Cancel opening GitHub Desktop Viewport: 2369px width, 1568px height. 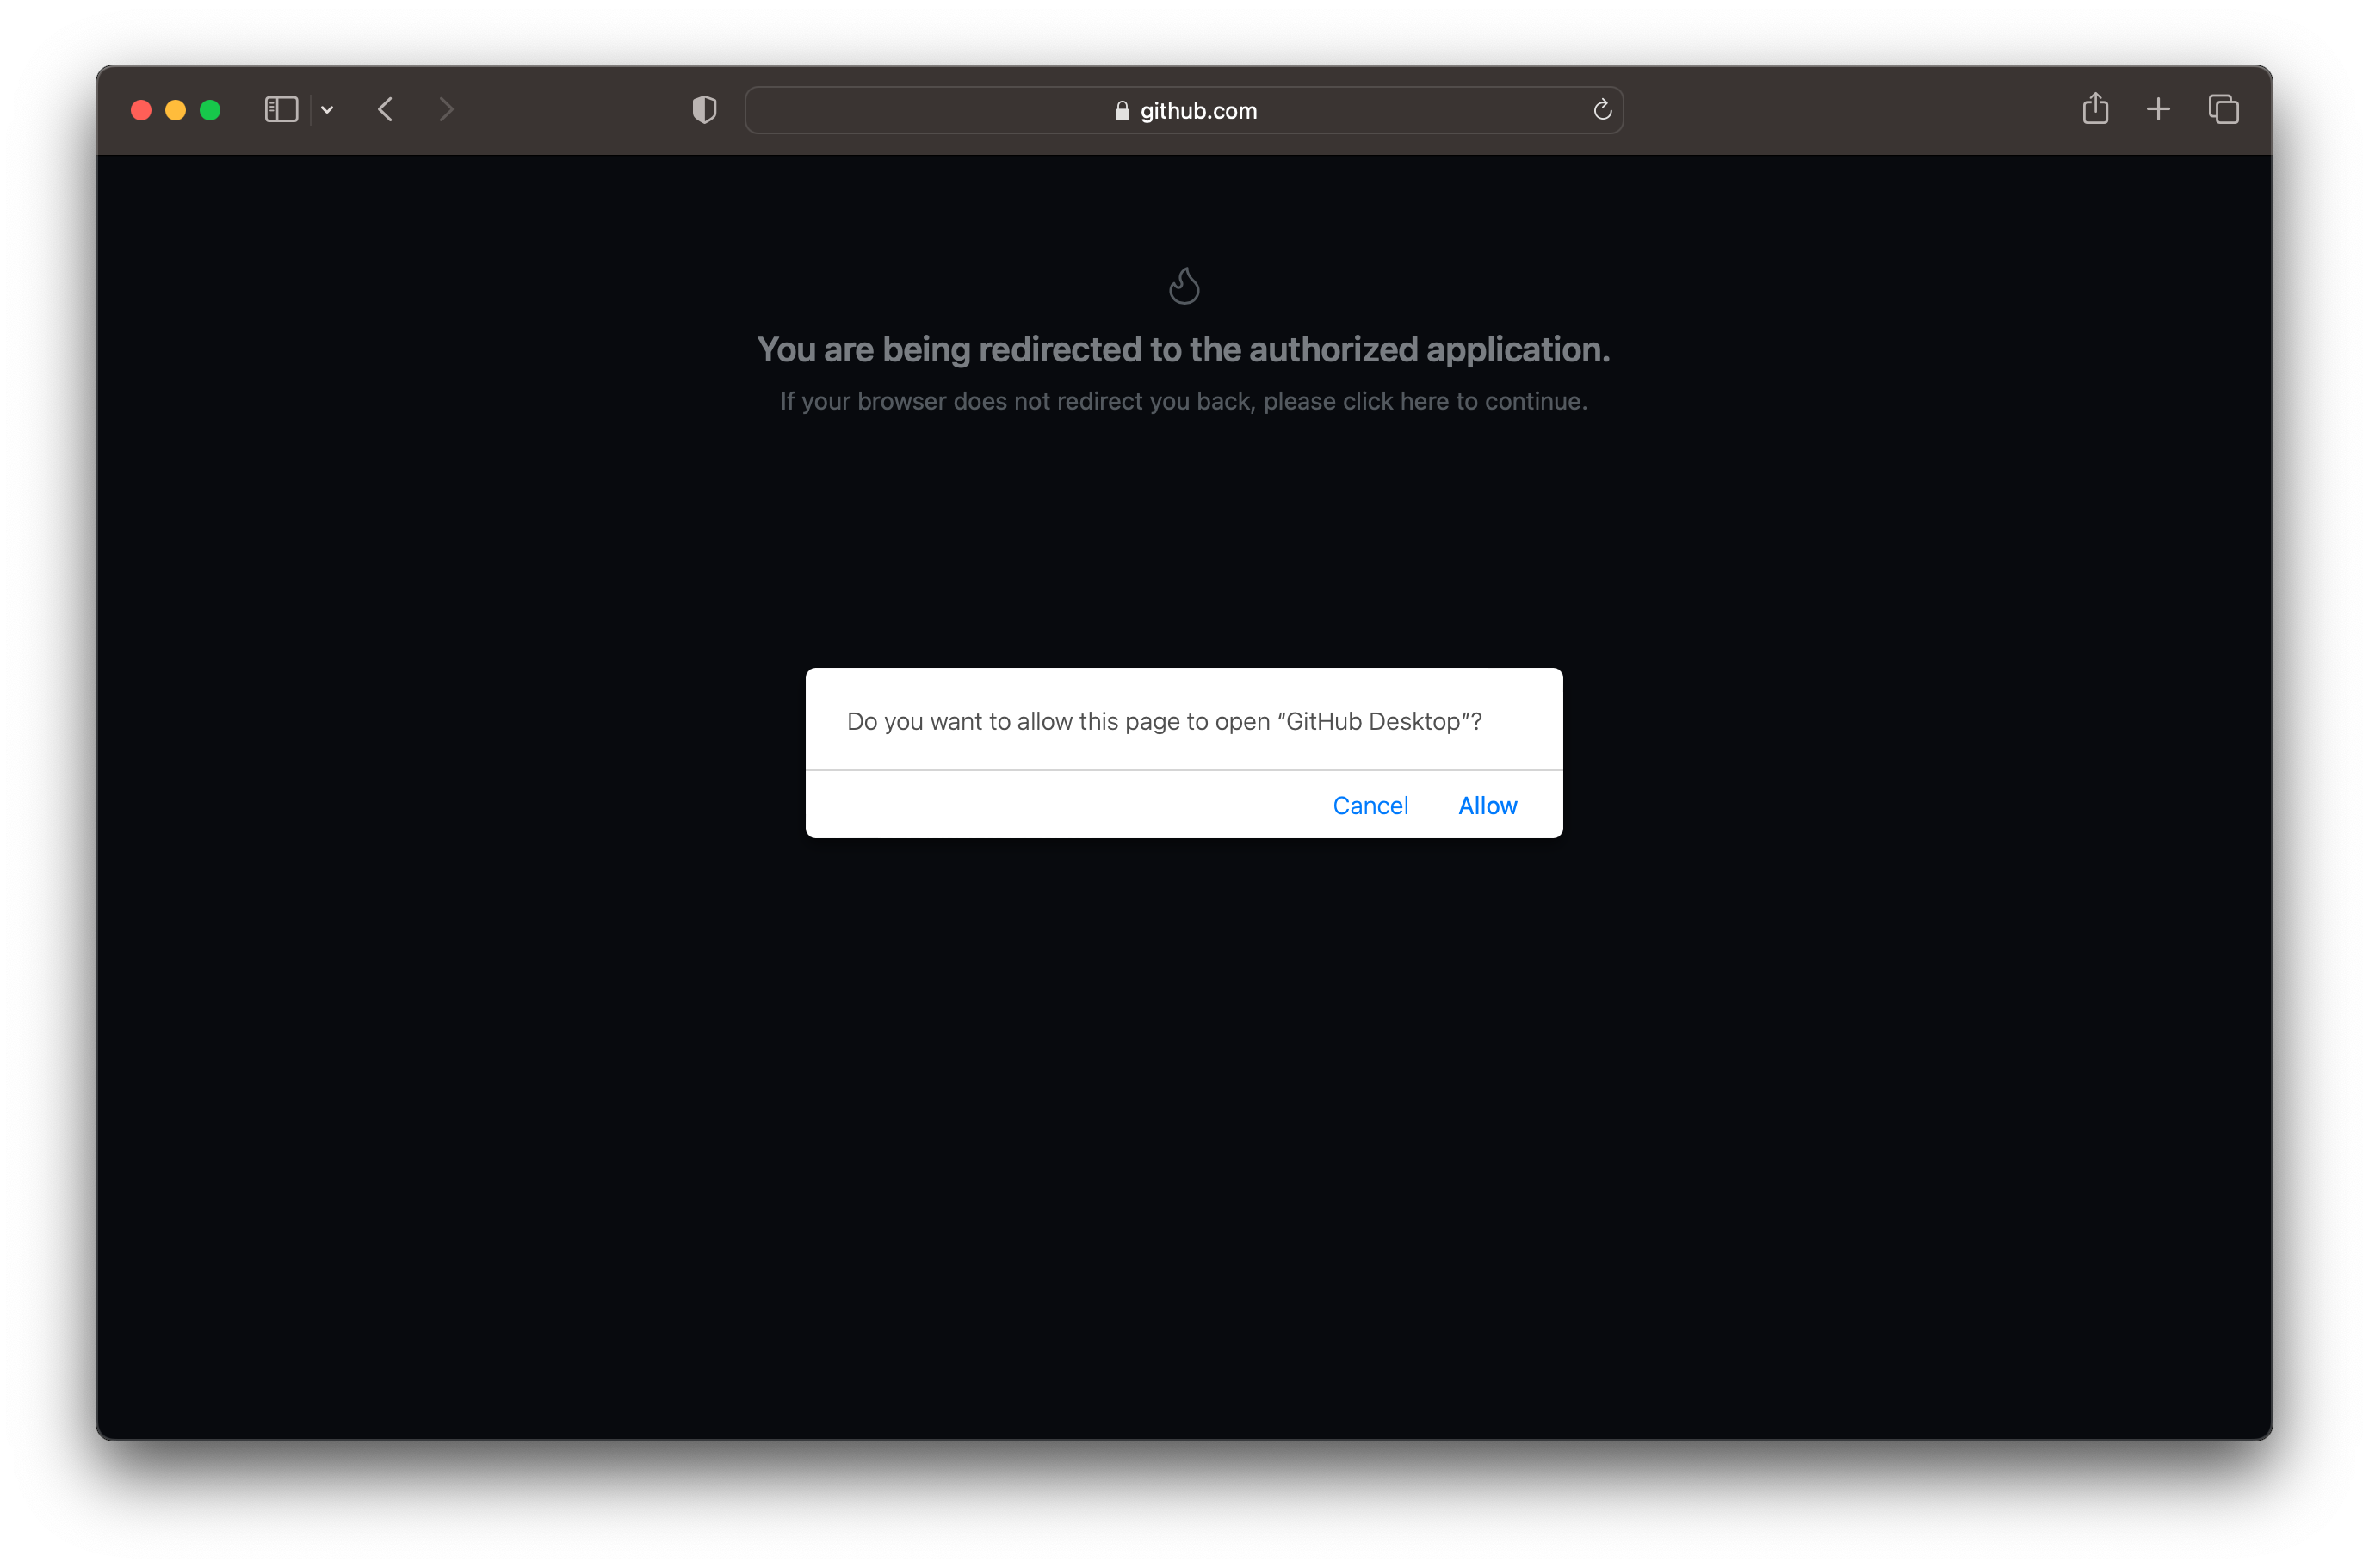click(x=1371, y=805)
